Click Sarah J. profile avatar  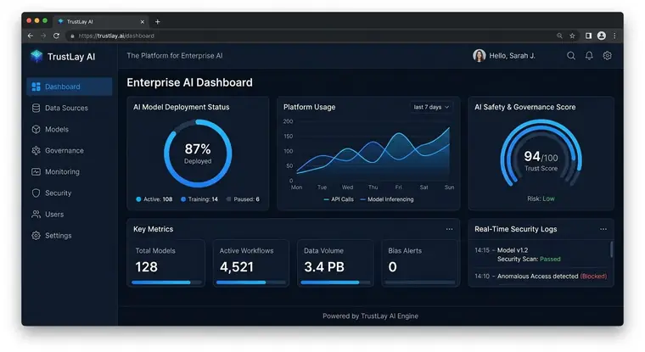pyautogui.click(x=480, y=55)
